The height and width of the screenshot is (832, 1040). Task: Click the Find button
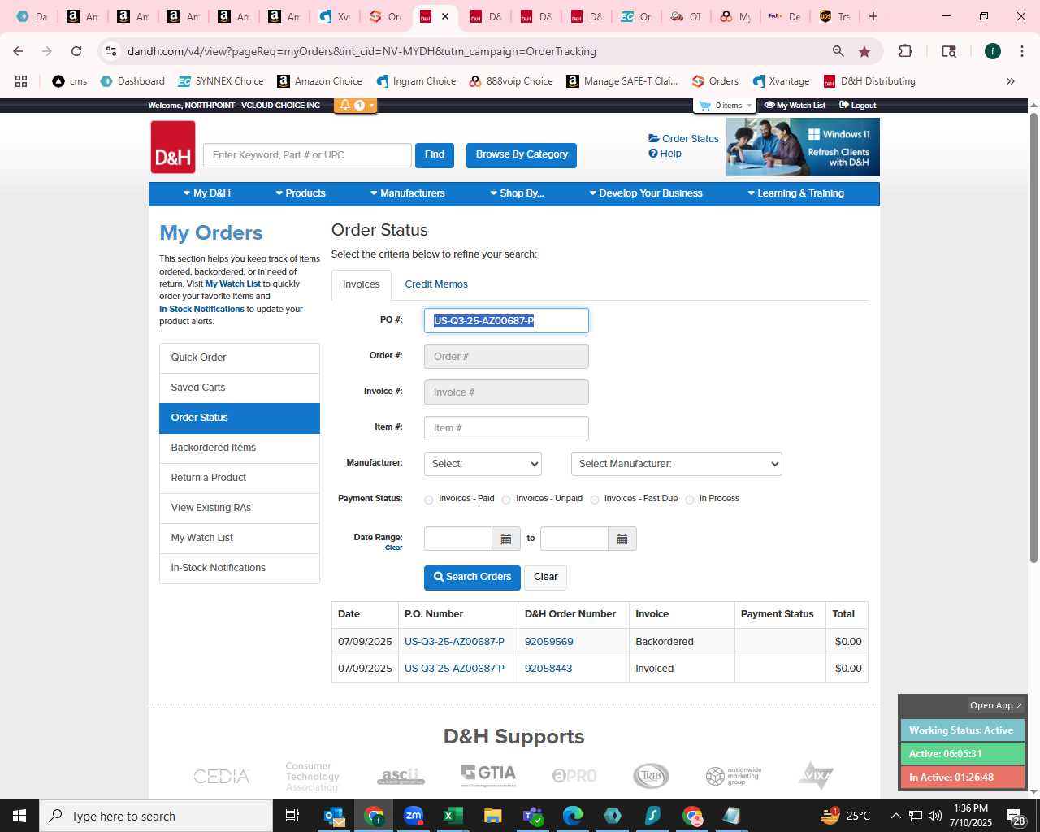coord(435,155)
